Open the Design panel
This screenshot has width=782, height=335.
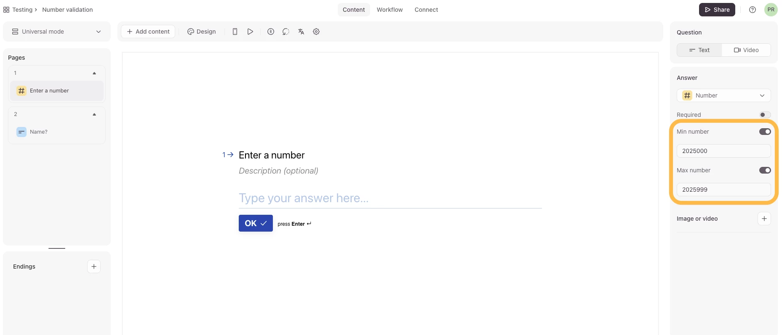(201, 32)
